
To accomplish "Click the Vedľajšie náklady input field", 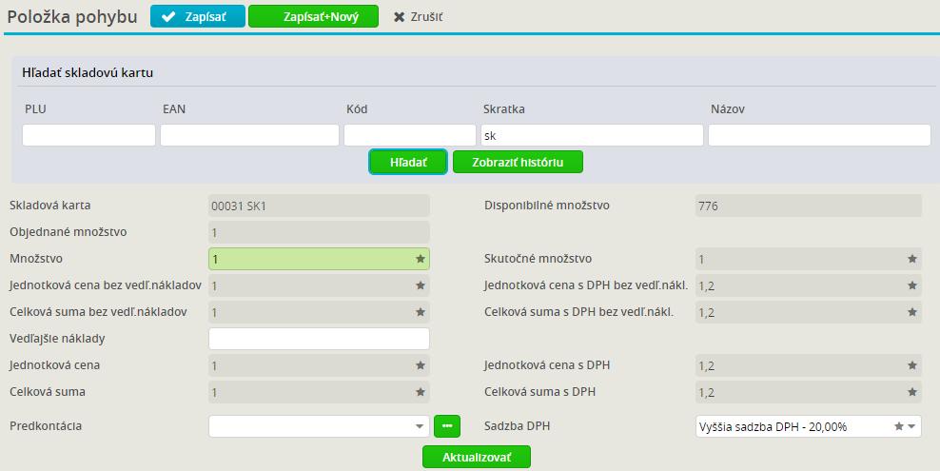I will click(319, 339).
